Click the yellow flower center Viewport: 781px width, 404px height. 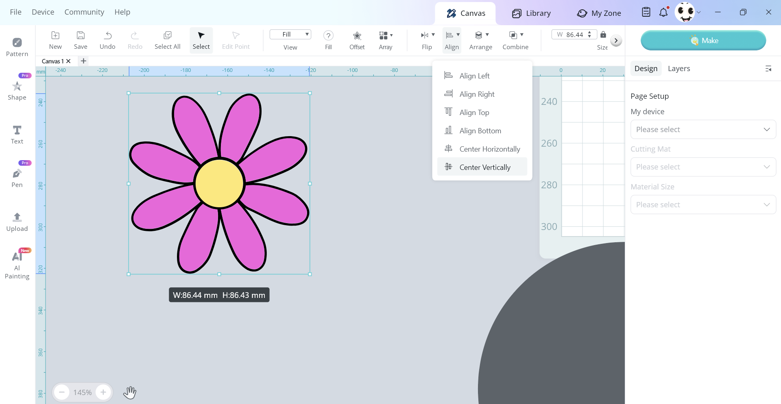point(219,184)
